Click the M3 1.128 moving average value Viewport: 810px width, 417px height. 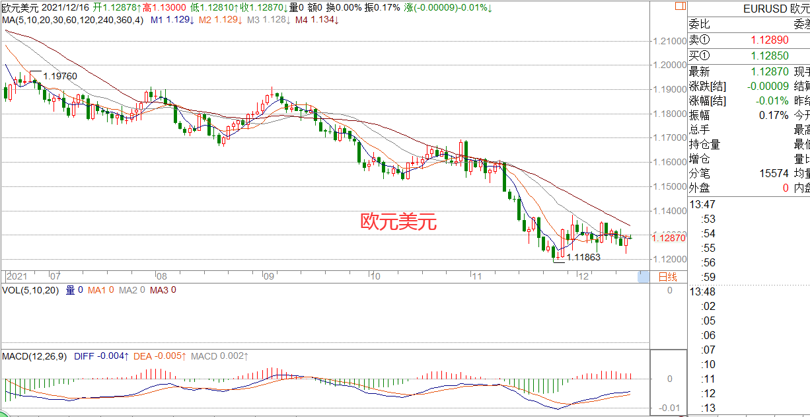[x=268, y=20]
